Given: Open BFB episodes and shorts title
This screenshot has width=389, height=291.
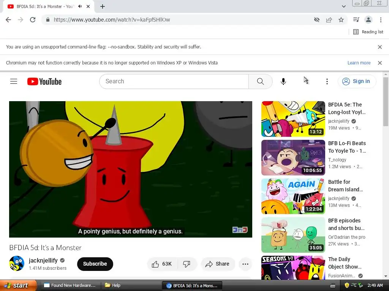Looking at the screenshot, I should (x=346, y=224).
